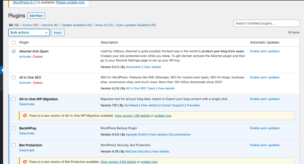The image size is (304, 164).
Task: Uncheck the Akismet Anti-Spam checkbox
Action: [x=14, y=51]
